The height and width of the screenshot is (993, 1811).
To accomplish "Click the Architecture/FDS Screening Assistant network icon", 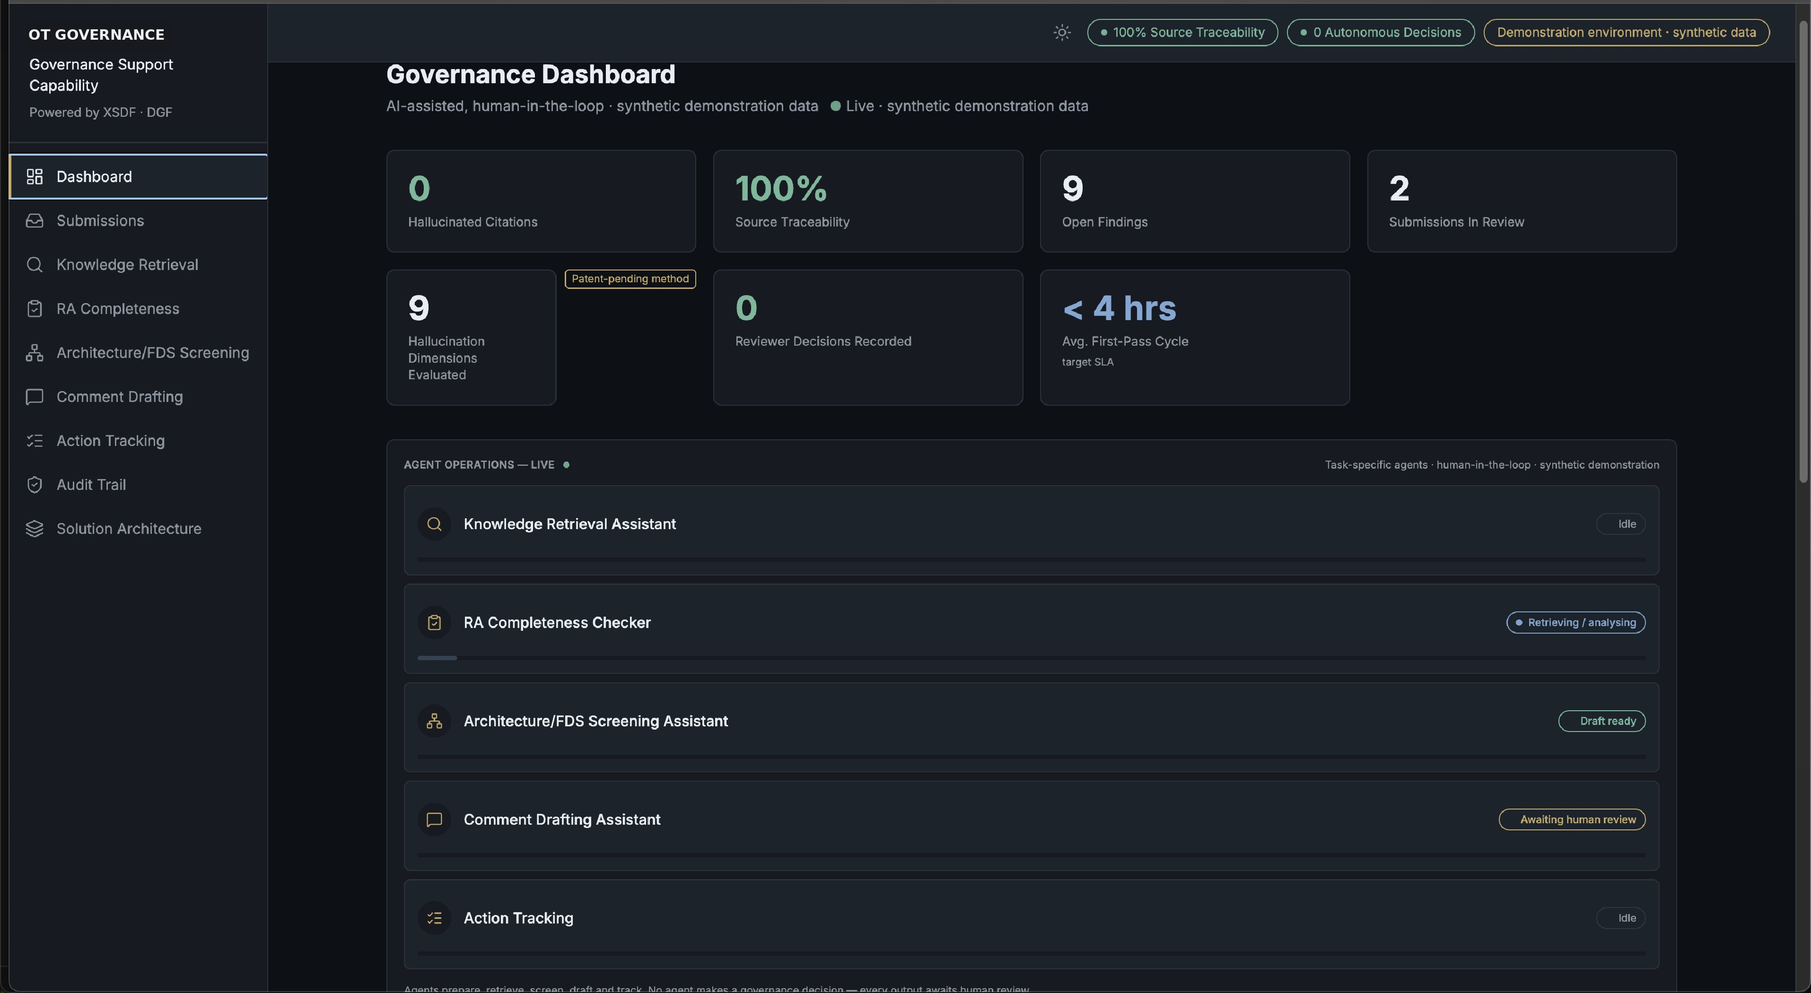I will tap(435, 721).
